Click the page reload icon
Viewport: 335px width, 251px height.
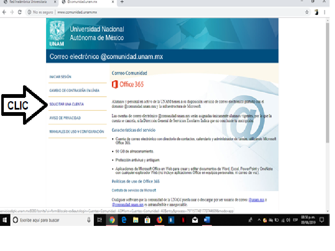[x=20, y=12]
